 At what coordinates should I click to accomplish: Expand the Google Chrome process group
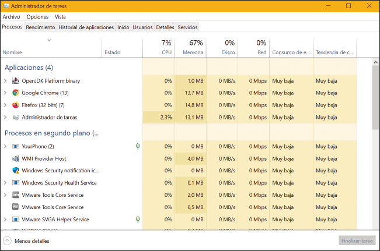click(x=5, y=93)
